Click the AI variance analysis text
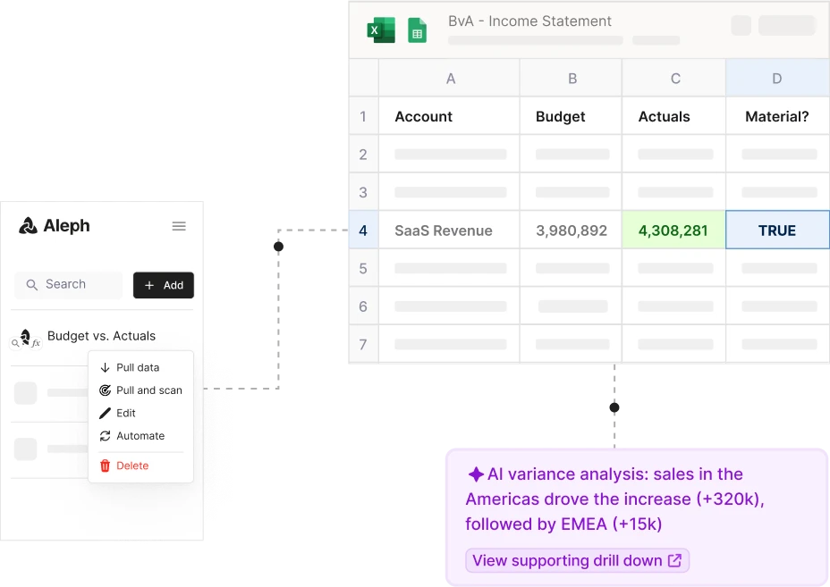Viewport: 830px width, 587px height. [x=614, y=499]
